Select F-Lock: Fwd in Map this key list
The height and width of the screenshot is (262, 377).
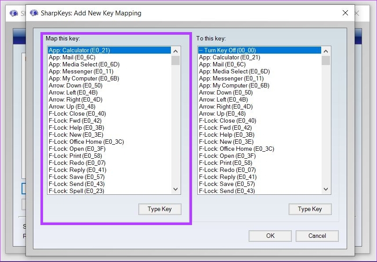coord(109,120)
